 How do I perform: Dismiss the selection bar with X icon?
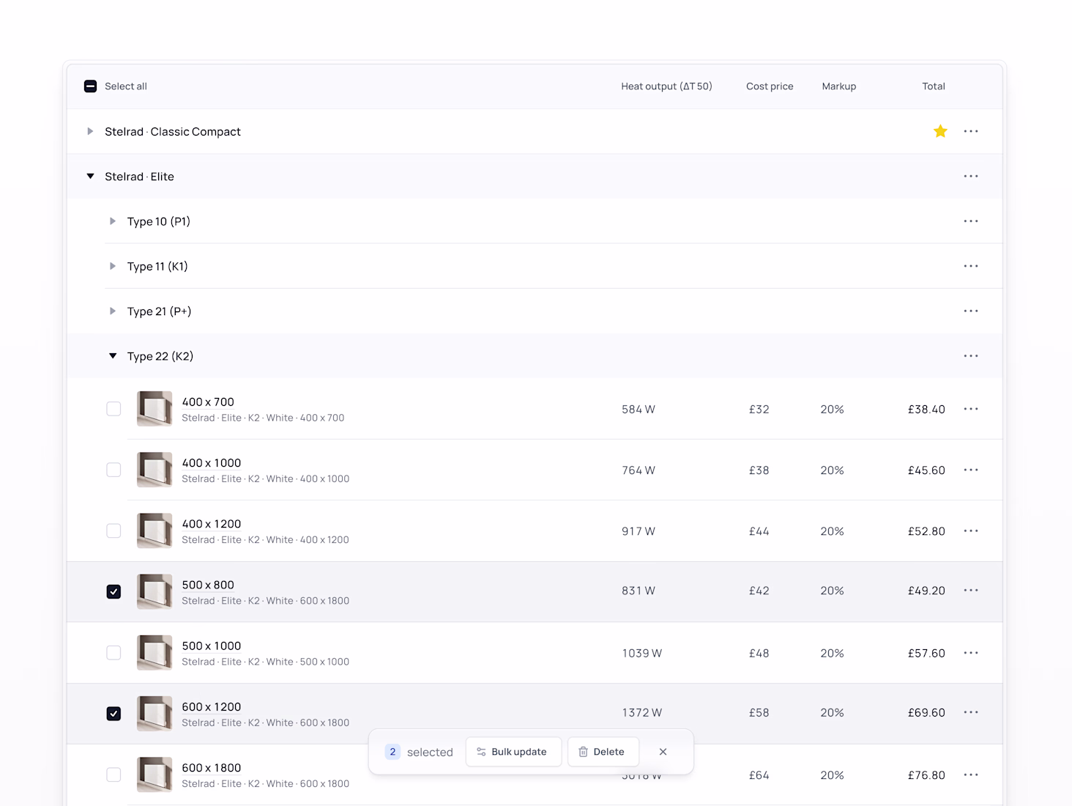663,752
